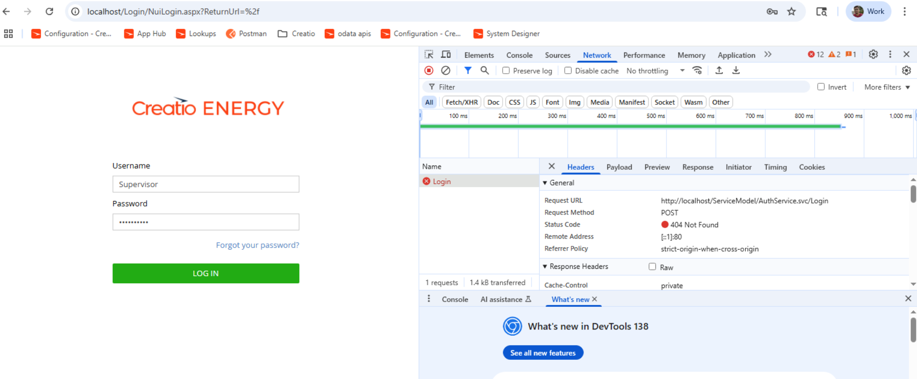The image size is (917, 379).
Task: Open network panel settings gear
Action: click(x=906, y=71)
